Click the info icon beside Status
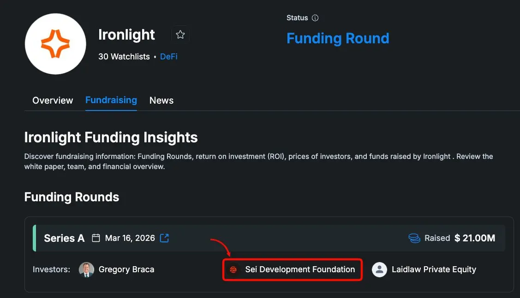The image size is (520, 298). (315, 18)
